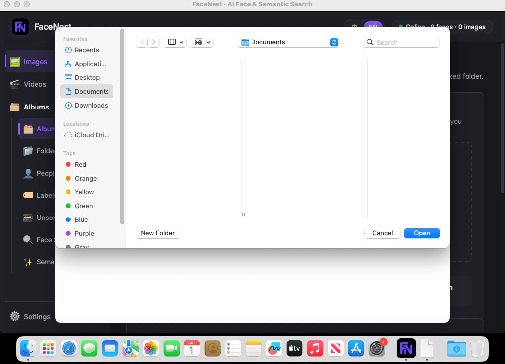
Task: Select iCloud Drive location
Action: tap(87, 135)
